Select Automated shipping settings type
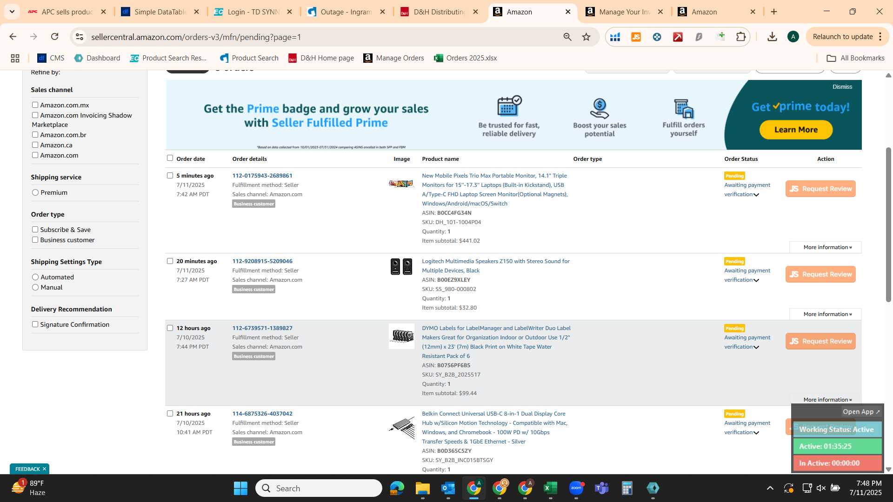The width and height of the screenshot is (893, 502). click(x=35, y=277)
